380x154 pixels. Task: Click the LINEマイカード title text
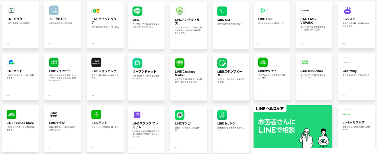(60, 71)
